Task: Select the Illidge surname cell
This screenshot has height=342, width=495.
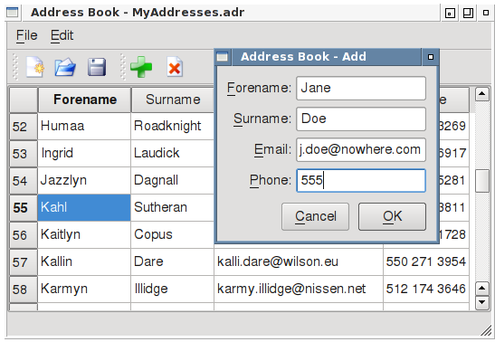Action: pos(172,289)
